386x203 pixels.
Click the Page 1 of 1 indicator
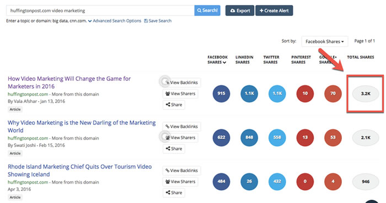click(364, 41)
